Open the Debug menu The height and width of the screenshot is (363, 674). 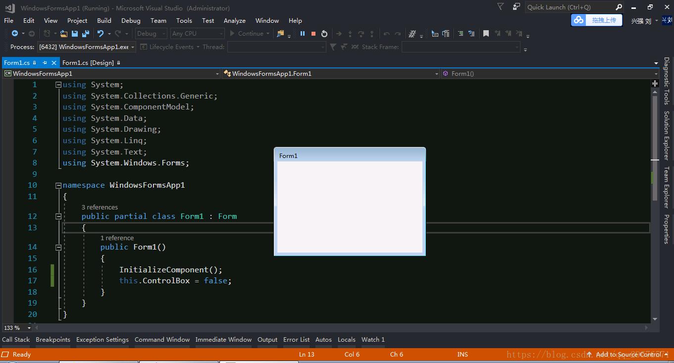(x=131, y=21)
